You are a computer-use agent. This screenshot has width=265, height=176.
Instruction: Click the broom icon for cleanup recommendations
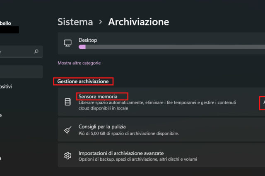tap(67, 130)
